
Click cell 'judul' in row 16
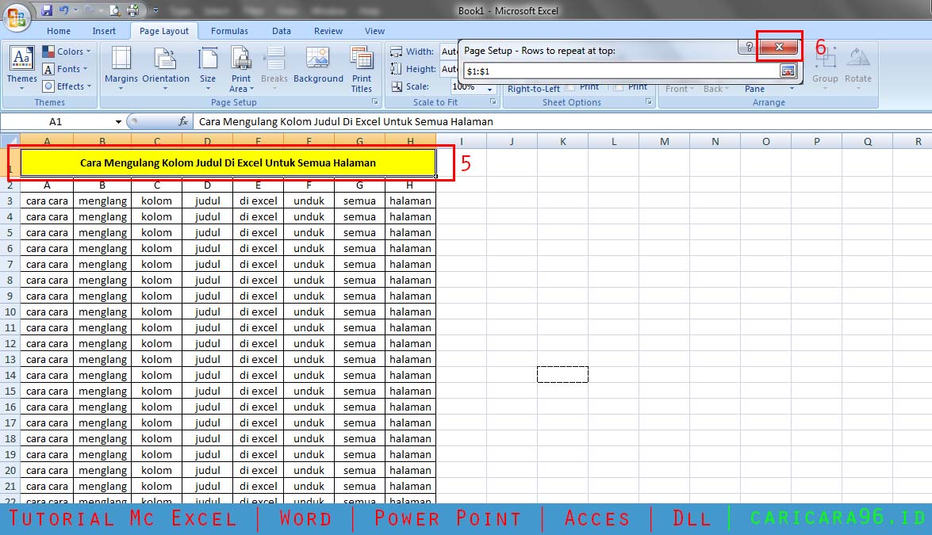tap(208, 407)
